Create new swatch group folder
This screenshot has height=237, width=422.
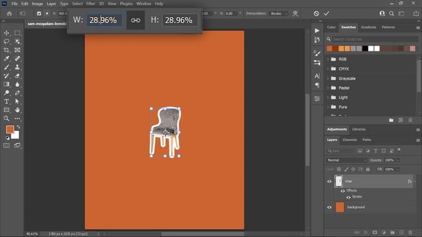(x=391, y=120)
